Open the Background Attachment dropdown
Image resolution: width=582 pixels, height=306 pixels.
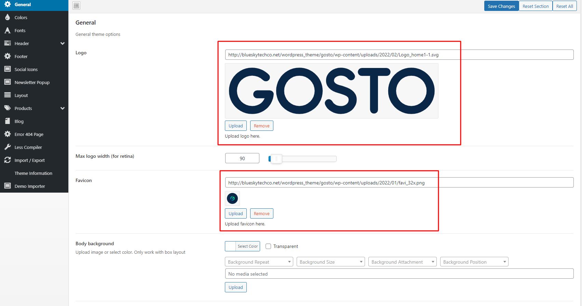(x=403, y=262)
